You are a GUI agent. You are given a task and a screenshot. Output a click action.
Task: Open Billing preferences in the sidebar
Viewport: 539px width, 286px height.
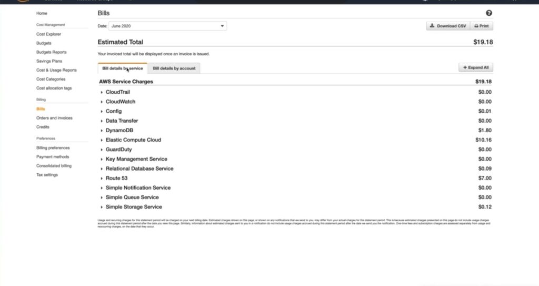(53, 147)
